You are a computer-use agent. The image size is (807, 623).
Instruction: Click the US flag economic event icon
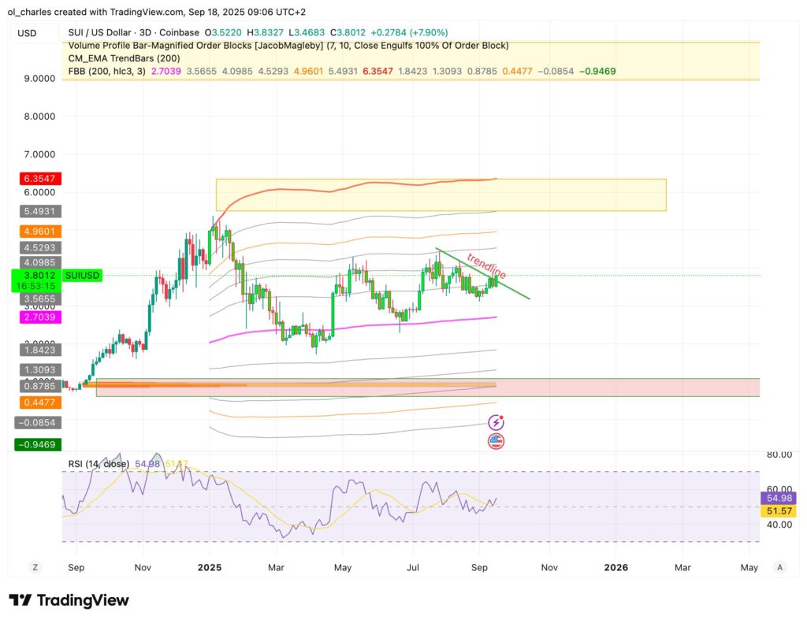(x=496, y=440)
